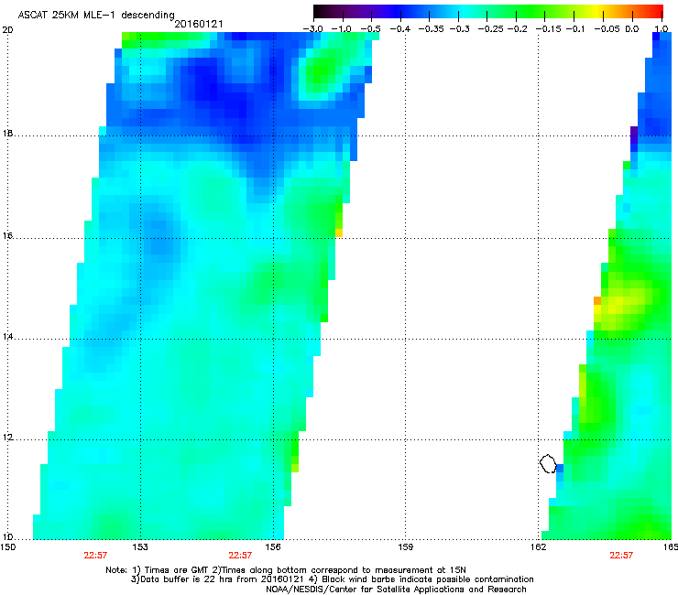Click the color bar label '-0.3'
The width and height of the screenshot is (678, 595).
pyautogui.click(x=459, y=29)
